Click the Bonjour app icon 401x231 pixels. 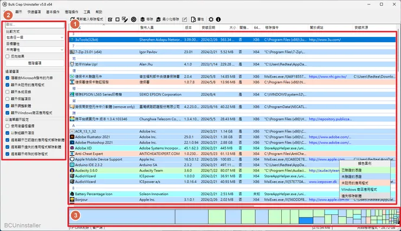coord(72,200)
